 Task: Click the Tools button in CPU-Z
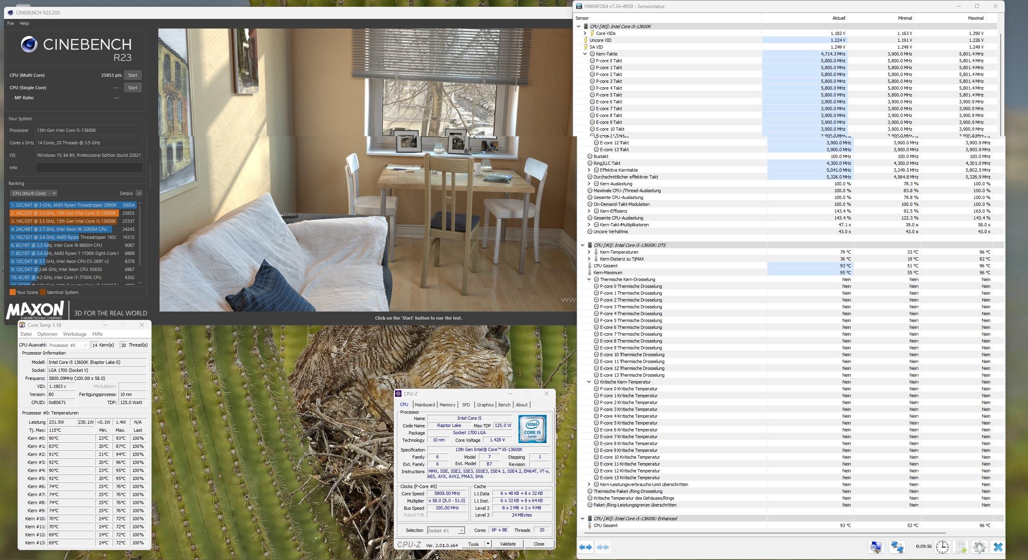pyautogui.click(x=473, y=544)
